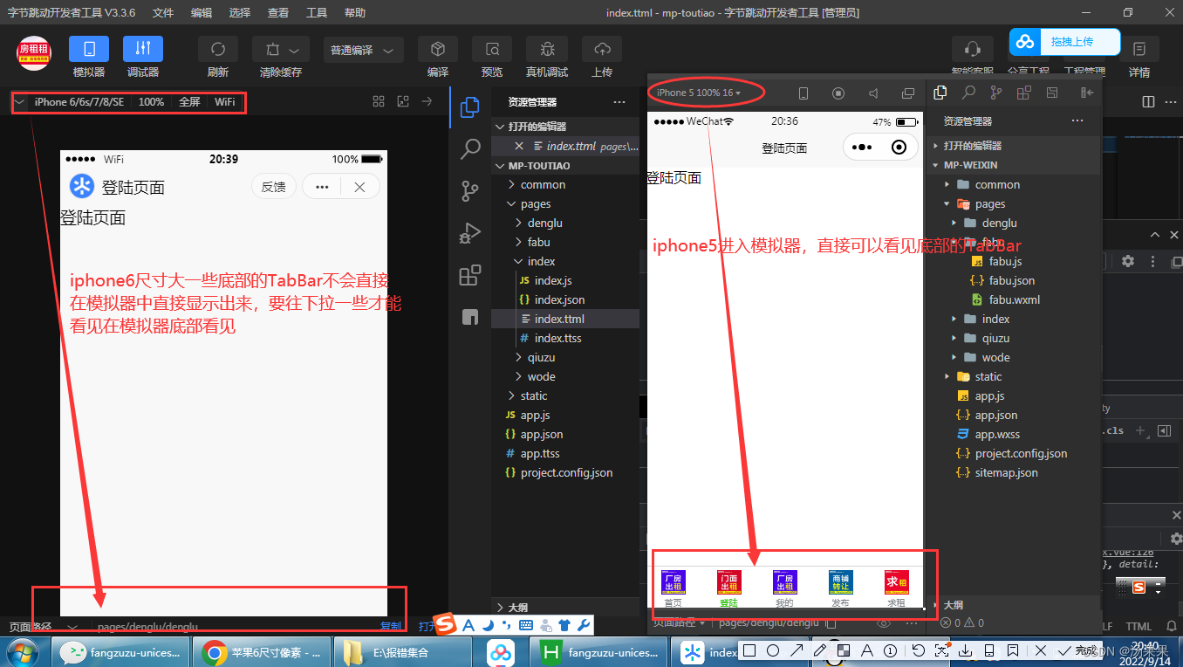
Task: Click the 全屏 fullscreen option
Action: click(x=189, y=102)
